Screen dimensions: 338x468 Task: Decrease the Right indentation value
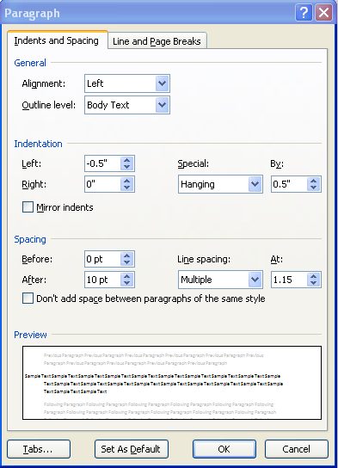tap(127, 188)
